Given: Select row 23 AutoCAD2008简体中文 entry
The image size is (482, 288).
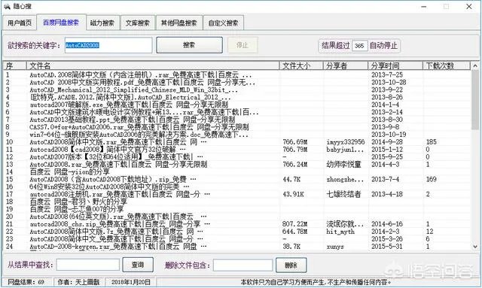Looking at the screenshot, I should 237,239.
